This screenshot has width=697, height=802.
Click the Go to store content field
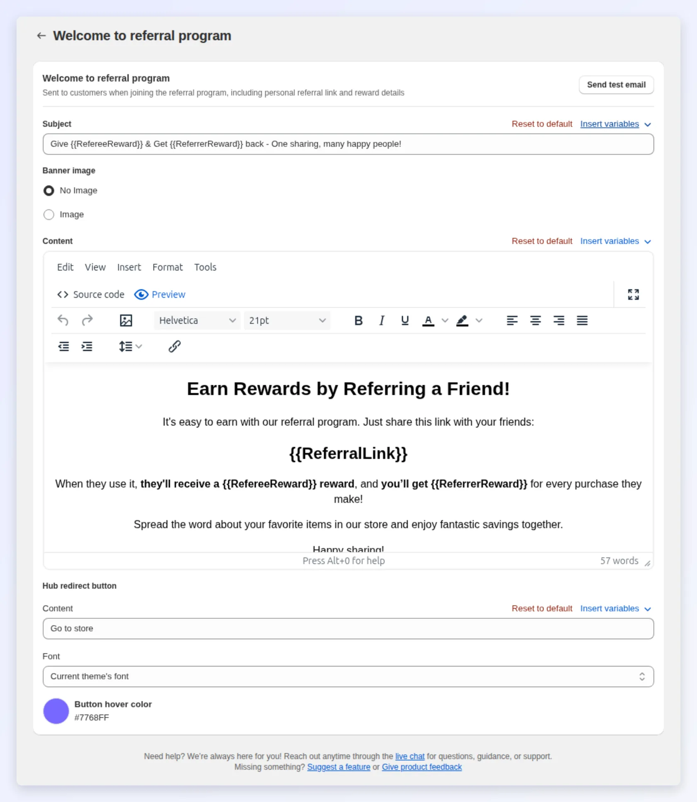click(x=348, y=629)
